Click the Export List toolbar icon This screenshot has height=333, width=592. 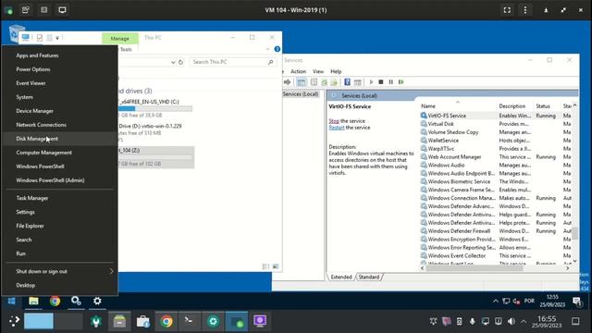pyautogui.click(x=334, y=82)
